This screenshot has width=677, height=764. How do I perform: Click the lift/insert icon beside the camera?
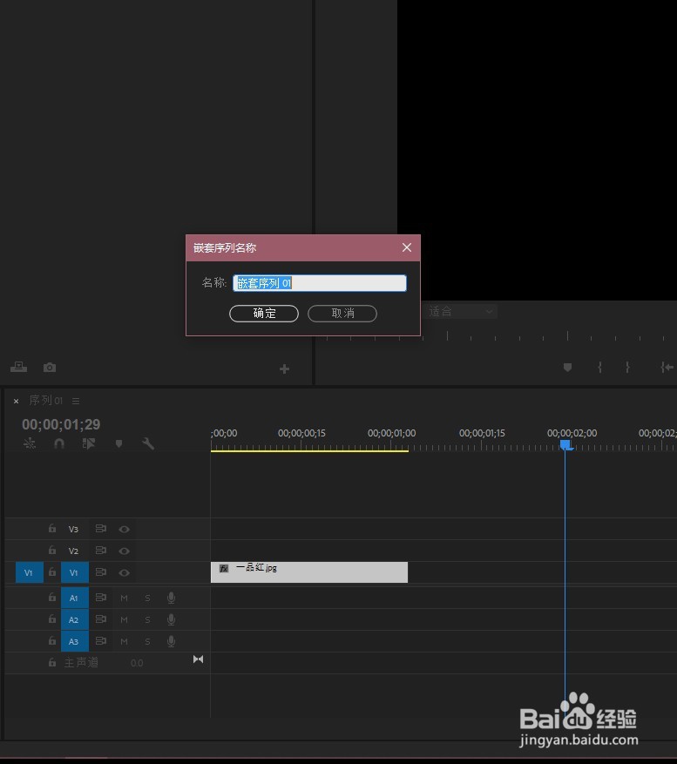coord(18,367)
